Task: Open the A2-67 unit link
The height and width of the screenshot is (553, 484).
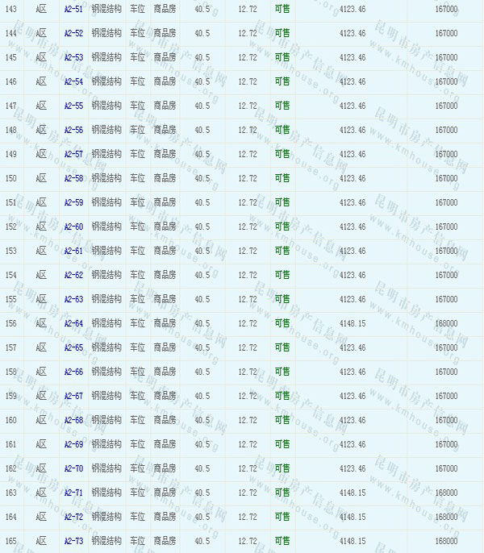Action: tap(73, 396)
